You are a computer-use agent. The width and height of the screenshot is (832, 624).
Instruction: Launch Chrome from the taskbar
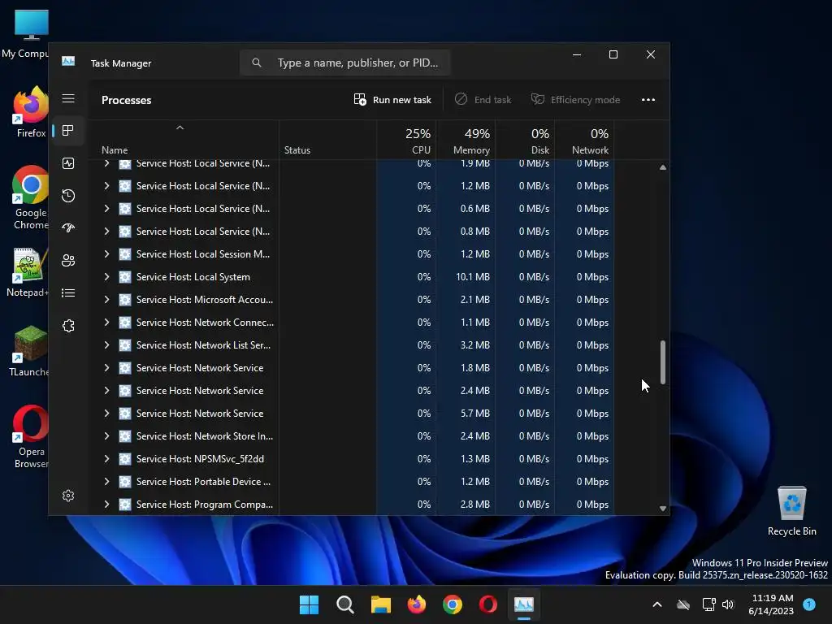coord(452,604)
